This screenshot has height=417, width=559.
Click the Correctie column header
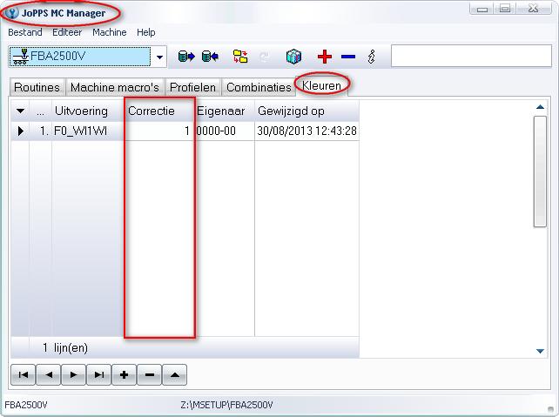tap(159, 111)
